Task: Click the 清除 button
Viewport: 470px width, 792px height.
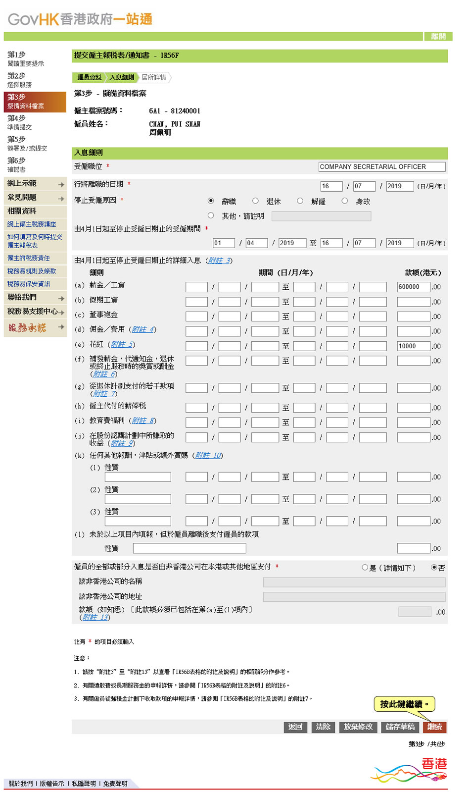Action: coord(323,727)
